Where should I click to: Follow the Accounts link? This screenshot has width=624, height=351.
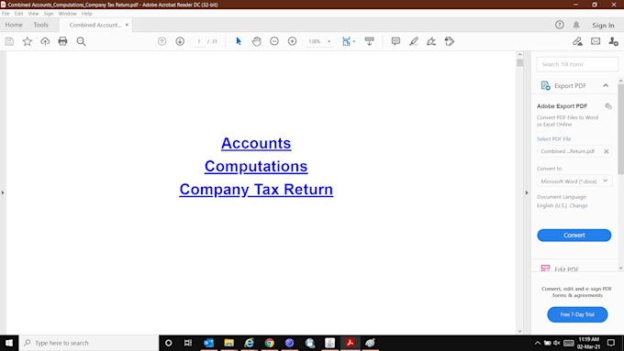tap(256, 143)
